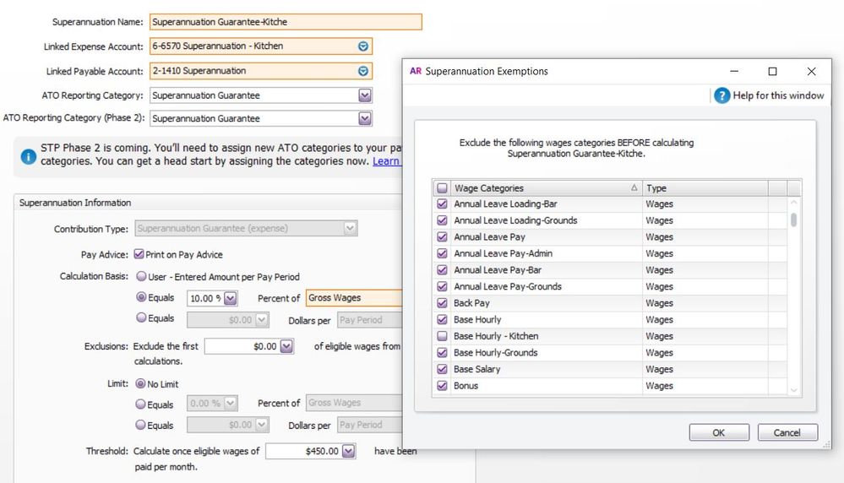The height and width of the screenshot is (483, 844).
Task: Open Linked Payable Account selector arrow
Action: [x=363, y=71]
